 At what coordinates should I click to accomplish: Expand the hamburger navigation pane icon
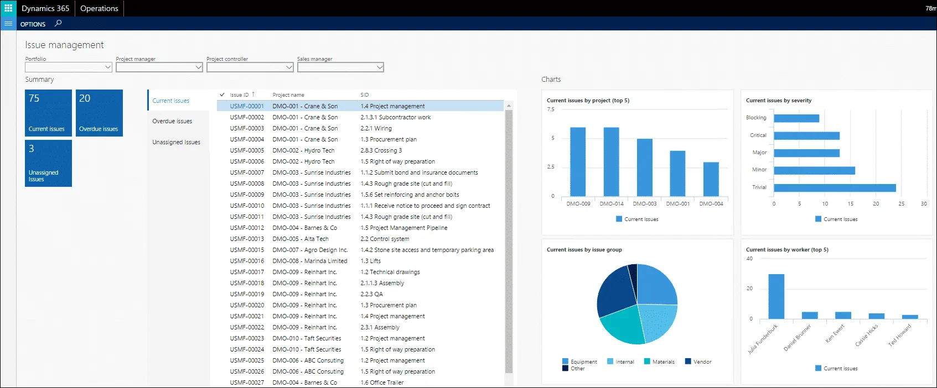8,24
